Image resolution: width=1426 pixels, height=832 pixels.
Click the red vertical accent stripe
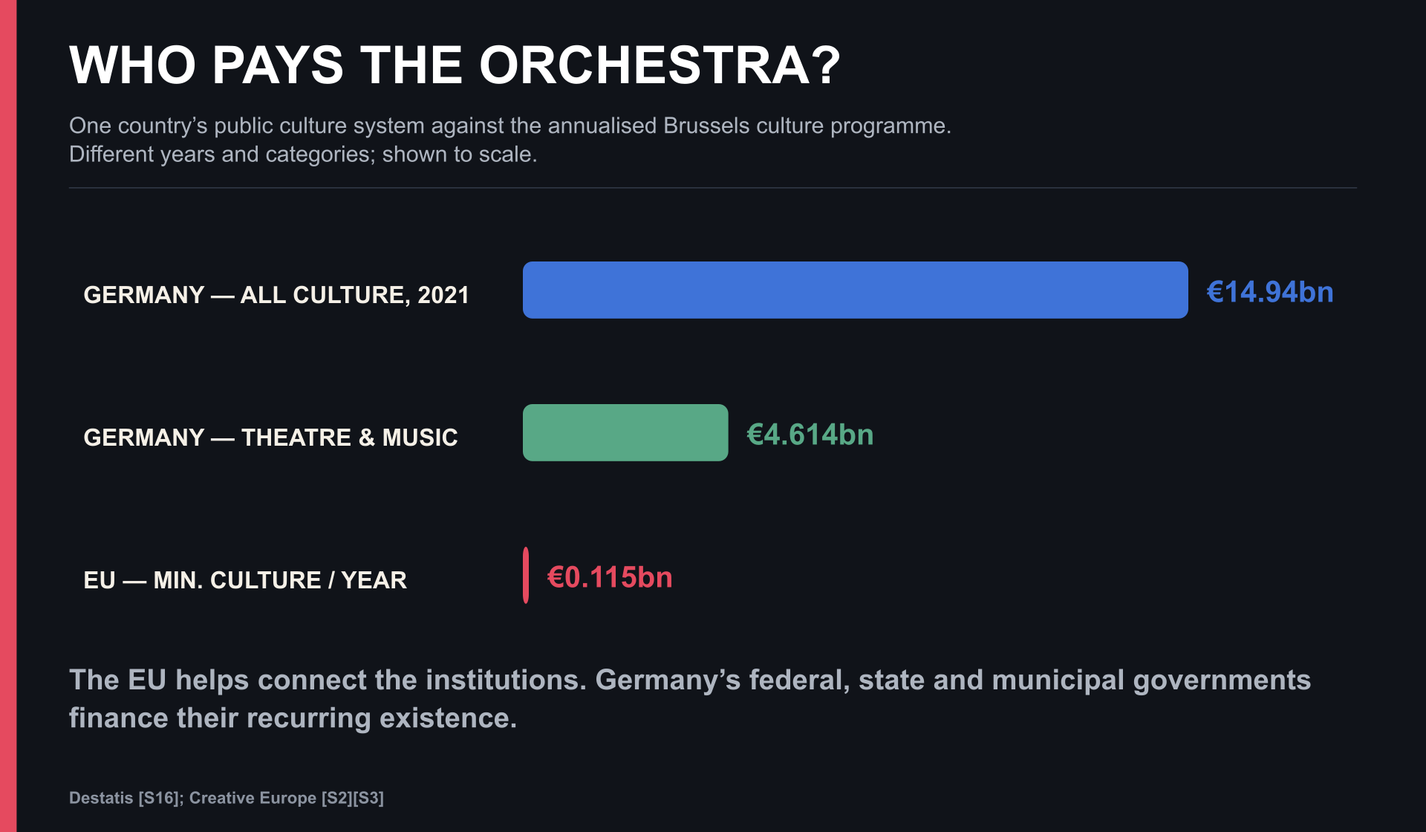pyautogui.click(x=8, y=416)
